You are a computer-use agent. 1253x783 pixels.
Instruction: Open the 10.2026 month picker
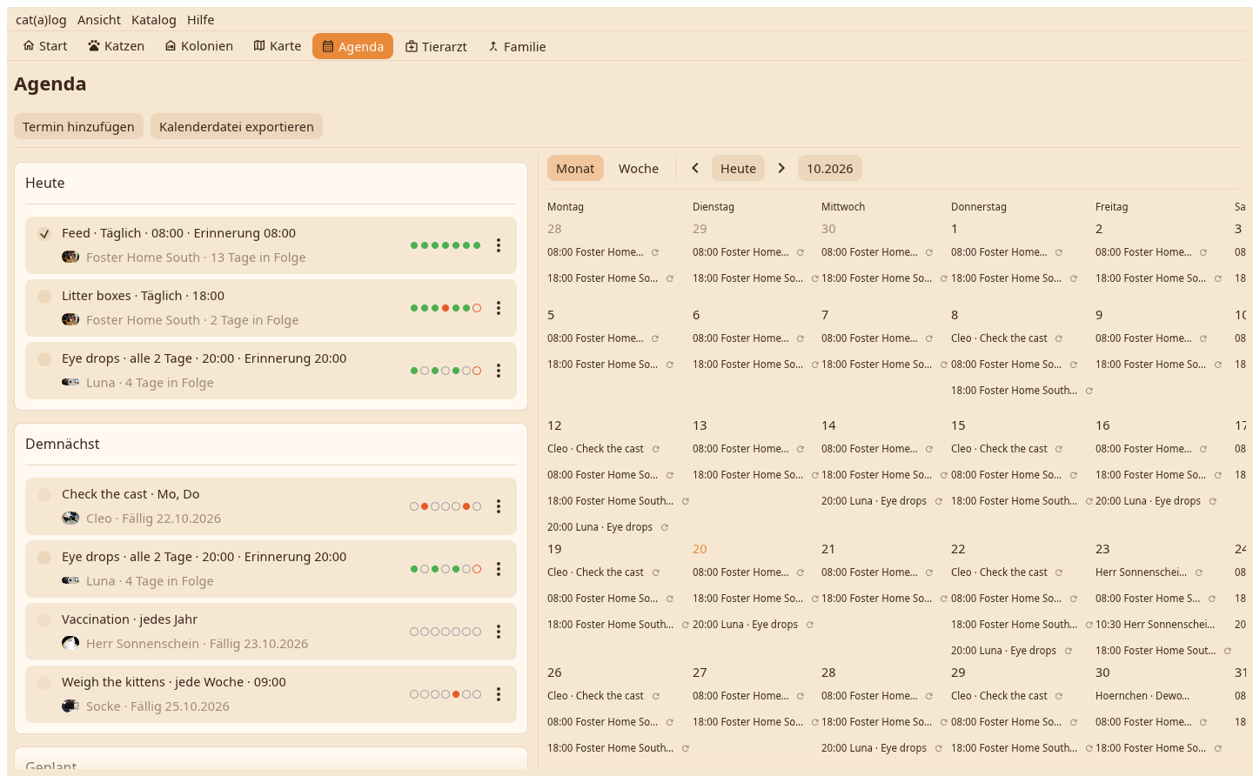[830, 168]
